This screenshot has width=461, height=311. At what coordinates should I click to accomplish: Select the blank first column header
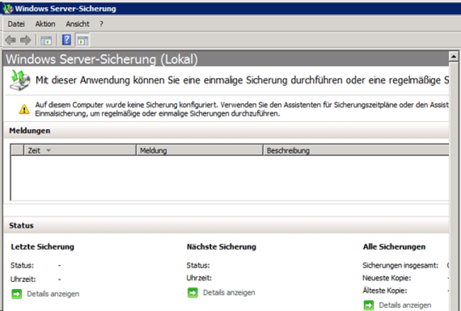[x=18, y=150]
